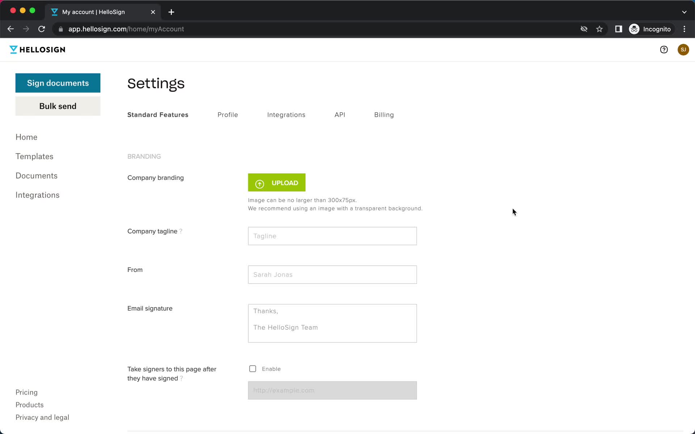Click the help question mark icon

[664, 50]
